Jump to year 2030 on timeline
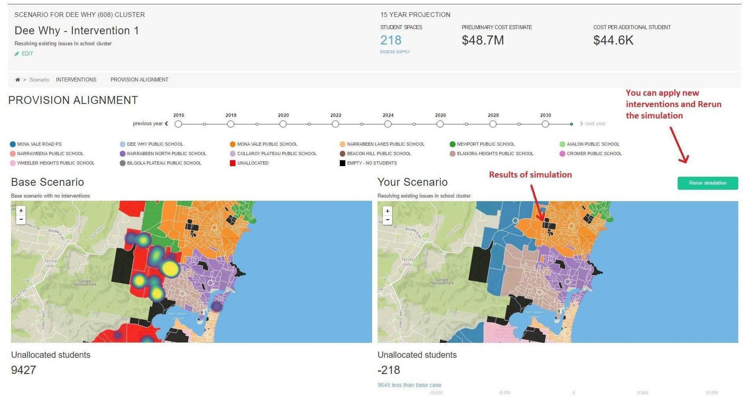The width and height of the screenshot is (743, 396). click(x=545, y=124)
